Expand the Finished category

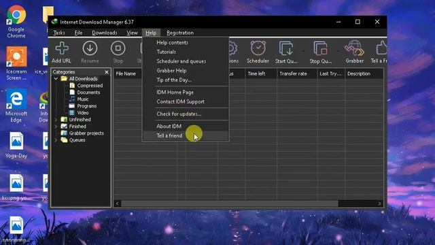pos(56,127)
